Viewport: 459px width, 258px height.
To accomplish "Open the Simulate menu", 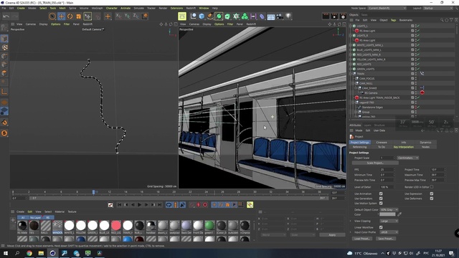I will tap(138, 8).
